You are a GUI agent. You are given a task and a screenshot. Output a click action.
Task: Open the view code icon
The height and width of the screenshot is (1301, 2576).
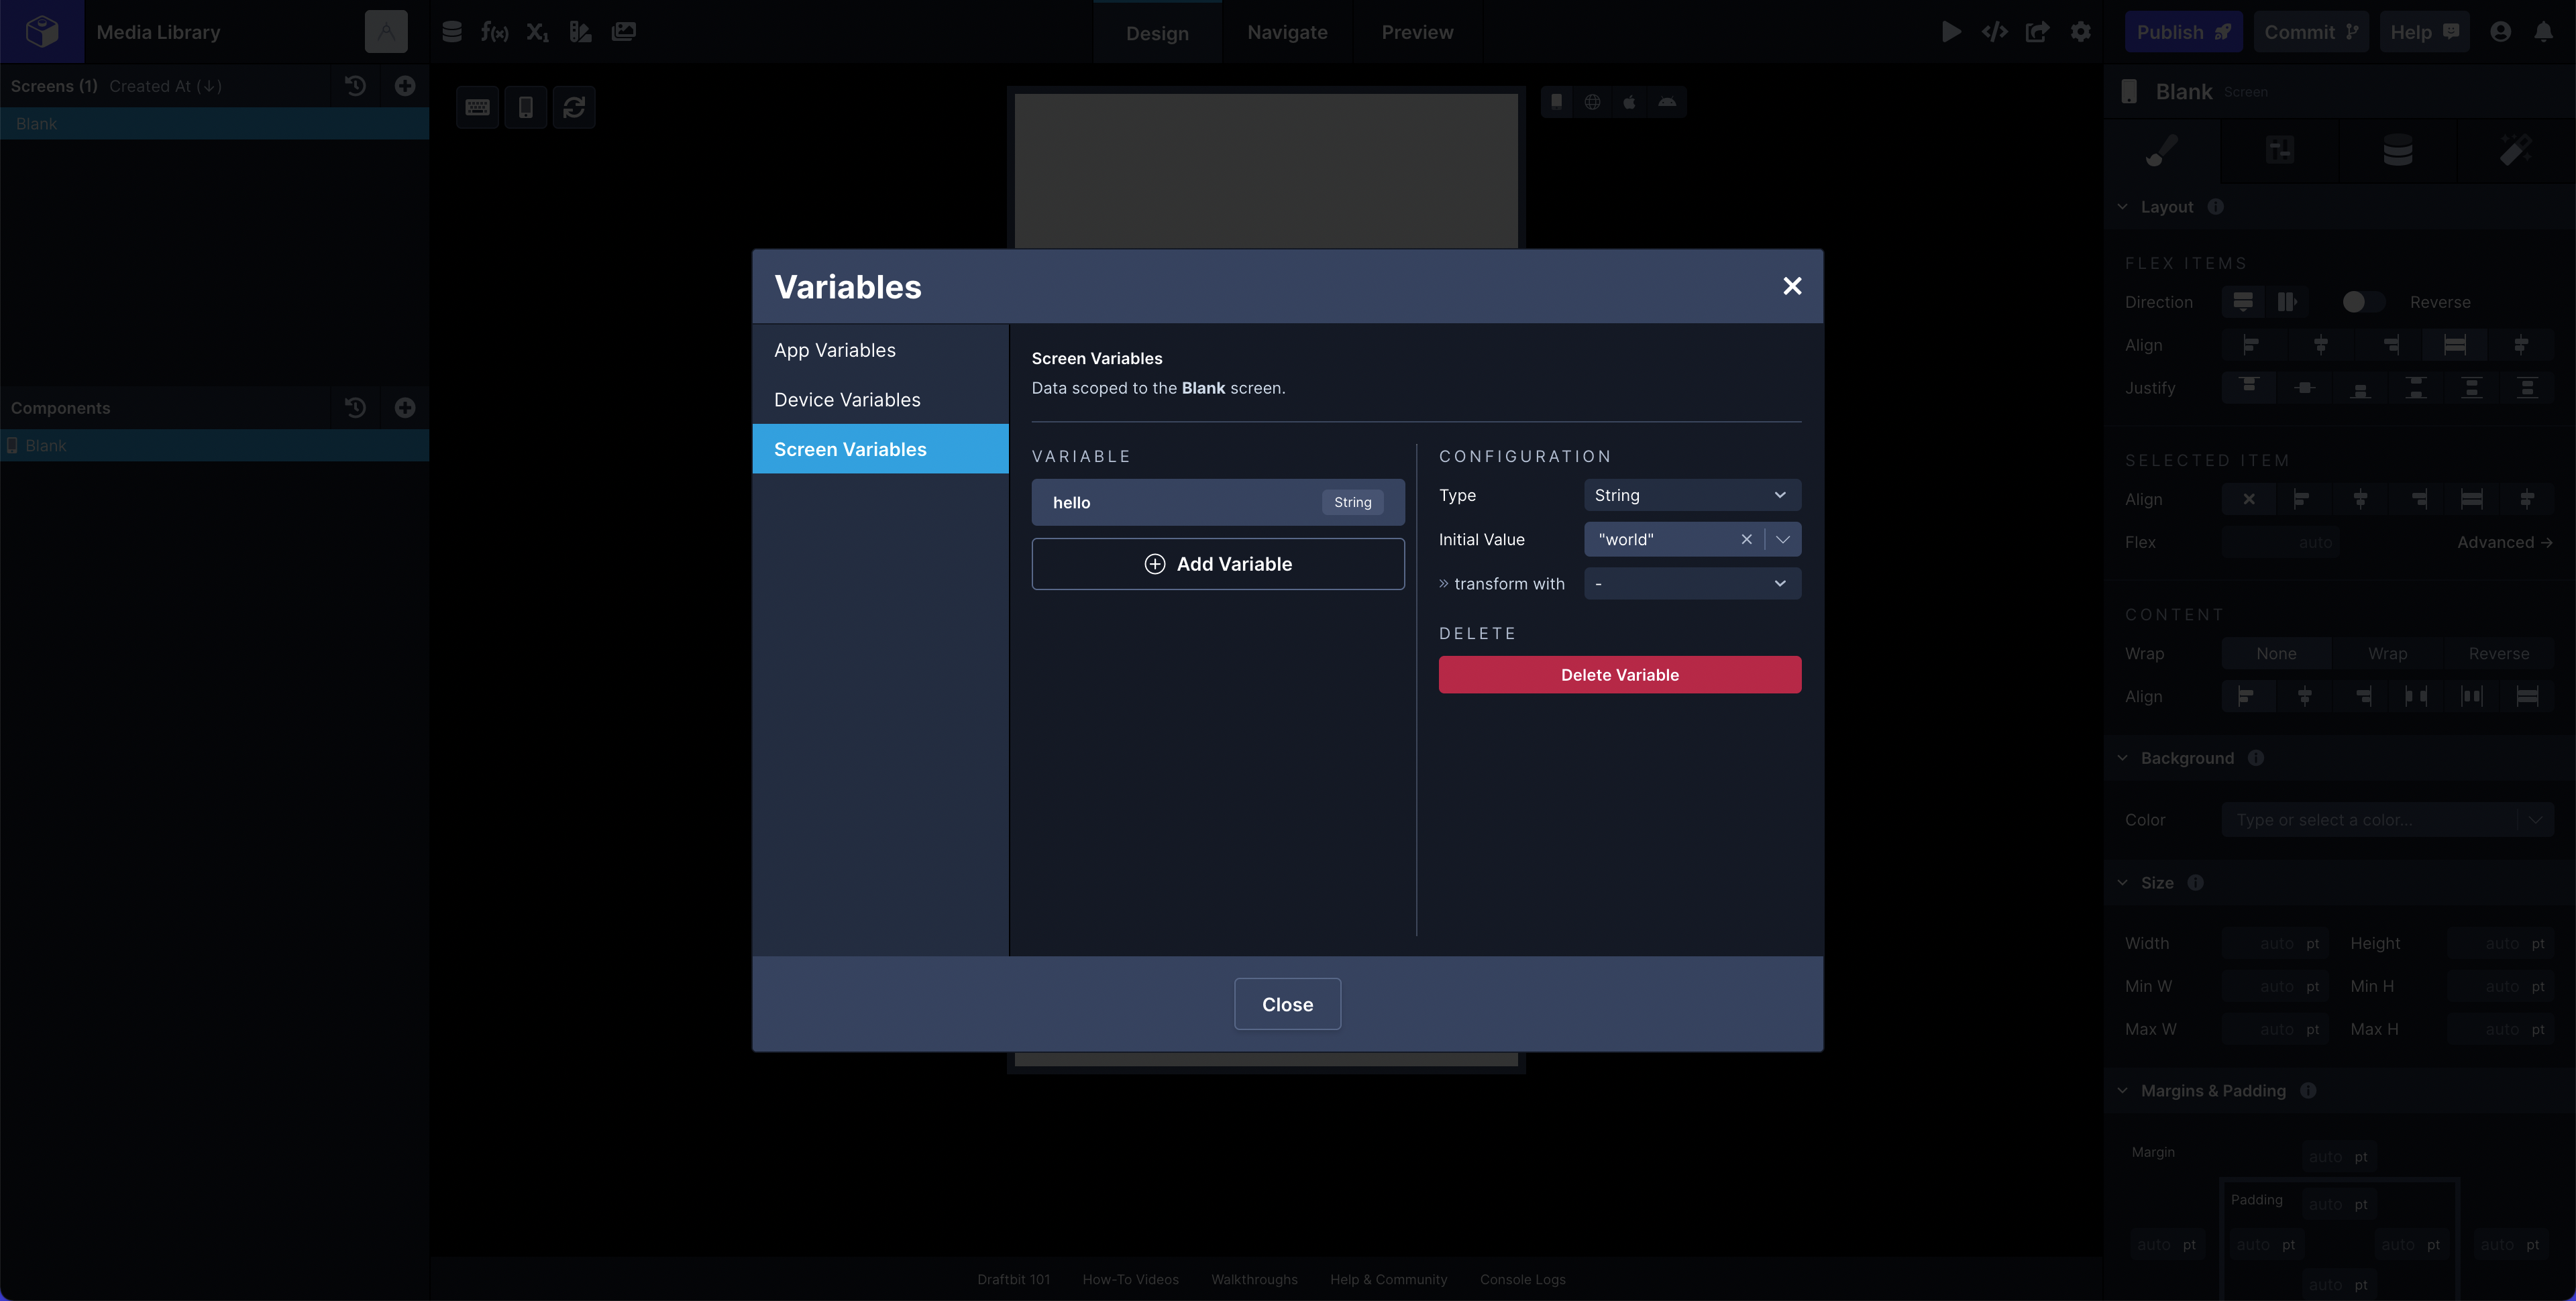point(1994,32)
